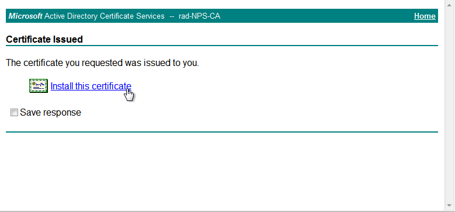Viewport: 455px width, 212px height.
Task: Click blank white area below the bottom divider
Action: click(222, 171)
